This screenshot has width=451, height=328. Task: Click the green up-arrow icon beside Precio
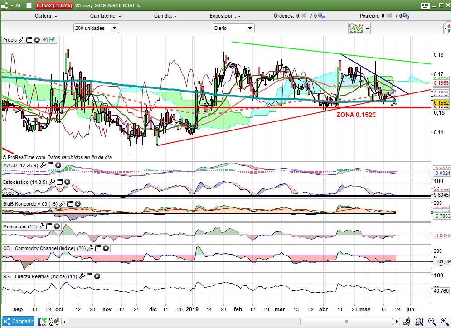[52, 40]
